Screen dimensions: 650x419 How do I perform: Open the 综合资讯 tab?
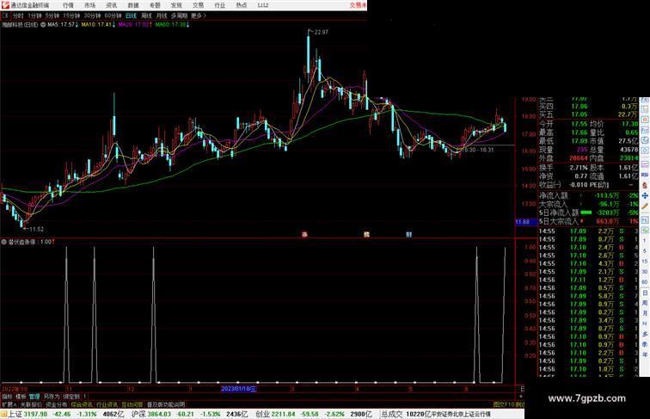[82, 404]
